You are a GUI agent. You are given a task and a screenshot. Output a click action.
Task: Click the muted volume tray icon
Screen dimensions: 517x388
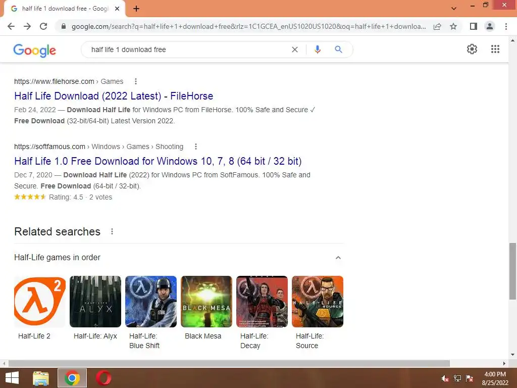(x=445, y=378)
